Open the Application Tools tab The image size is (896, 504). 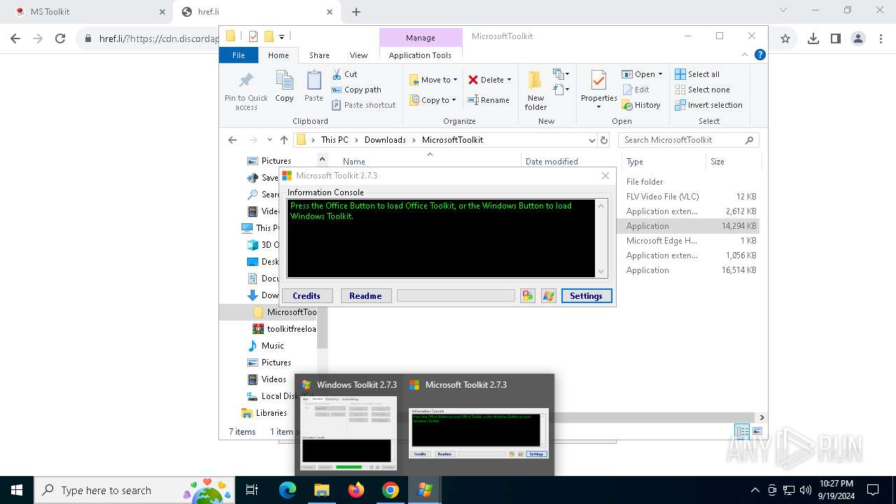(420, 55)
